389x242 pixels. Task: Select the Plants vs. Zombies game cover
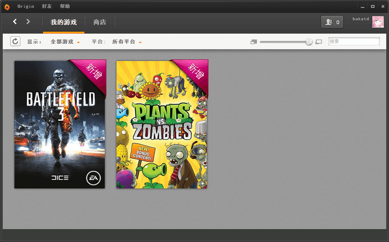pyautogui.click(x=162, y=124)
